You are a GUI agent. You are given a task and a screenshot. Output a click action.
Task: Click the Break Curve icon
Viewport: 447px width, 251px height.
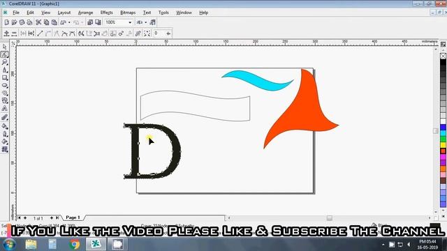pyautogui.click(x=31, y=33)
